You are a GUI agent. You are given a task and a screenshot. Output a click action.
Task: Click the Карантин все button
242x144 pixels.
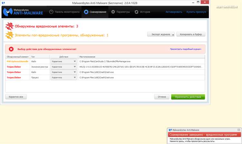(x=16, y=97)
